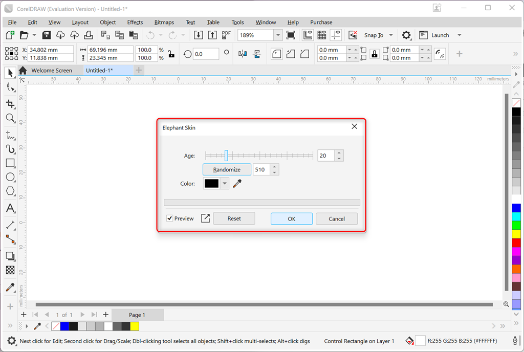Select the Freehand tool

(10, 135)
